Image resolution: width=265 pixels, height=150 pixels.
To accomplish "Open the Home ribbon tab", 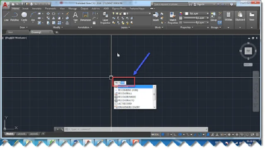I will (x=16, y=8).
